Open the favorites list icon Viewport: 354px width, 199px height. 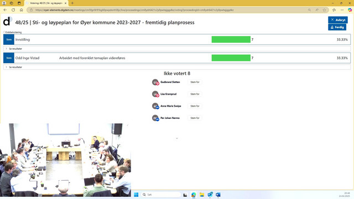click(x=334, y=10)
